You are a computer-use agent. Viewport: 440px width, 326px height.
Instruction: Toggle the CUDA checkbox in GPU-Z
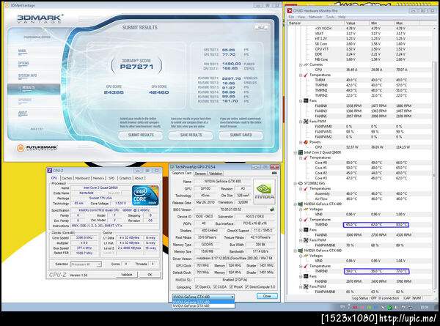[x=215, y=286]
